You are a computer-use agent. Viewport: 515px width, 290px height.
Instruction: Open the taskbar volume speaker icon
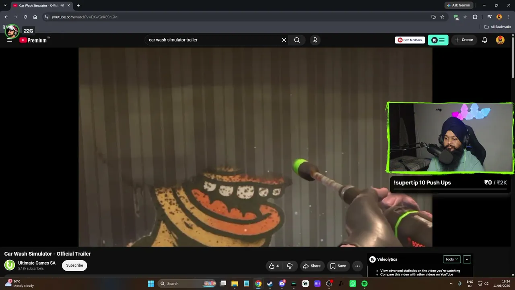(x=486, y=284)
